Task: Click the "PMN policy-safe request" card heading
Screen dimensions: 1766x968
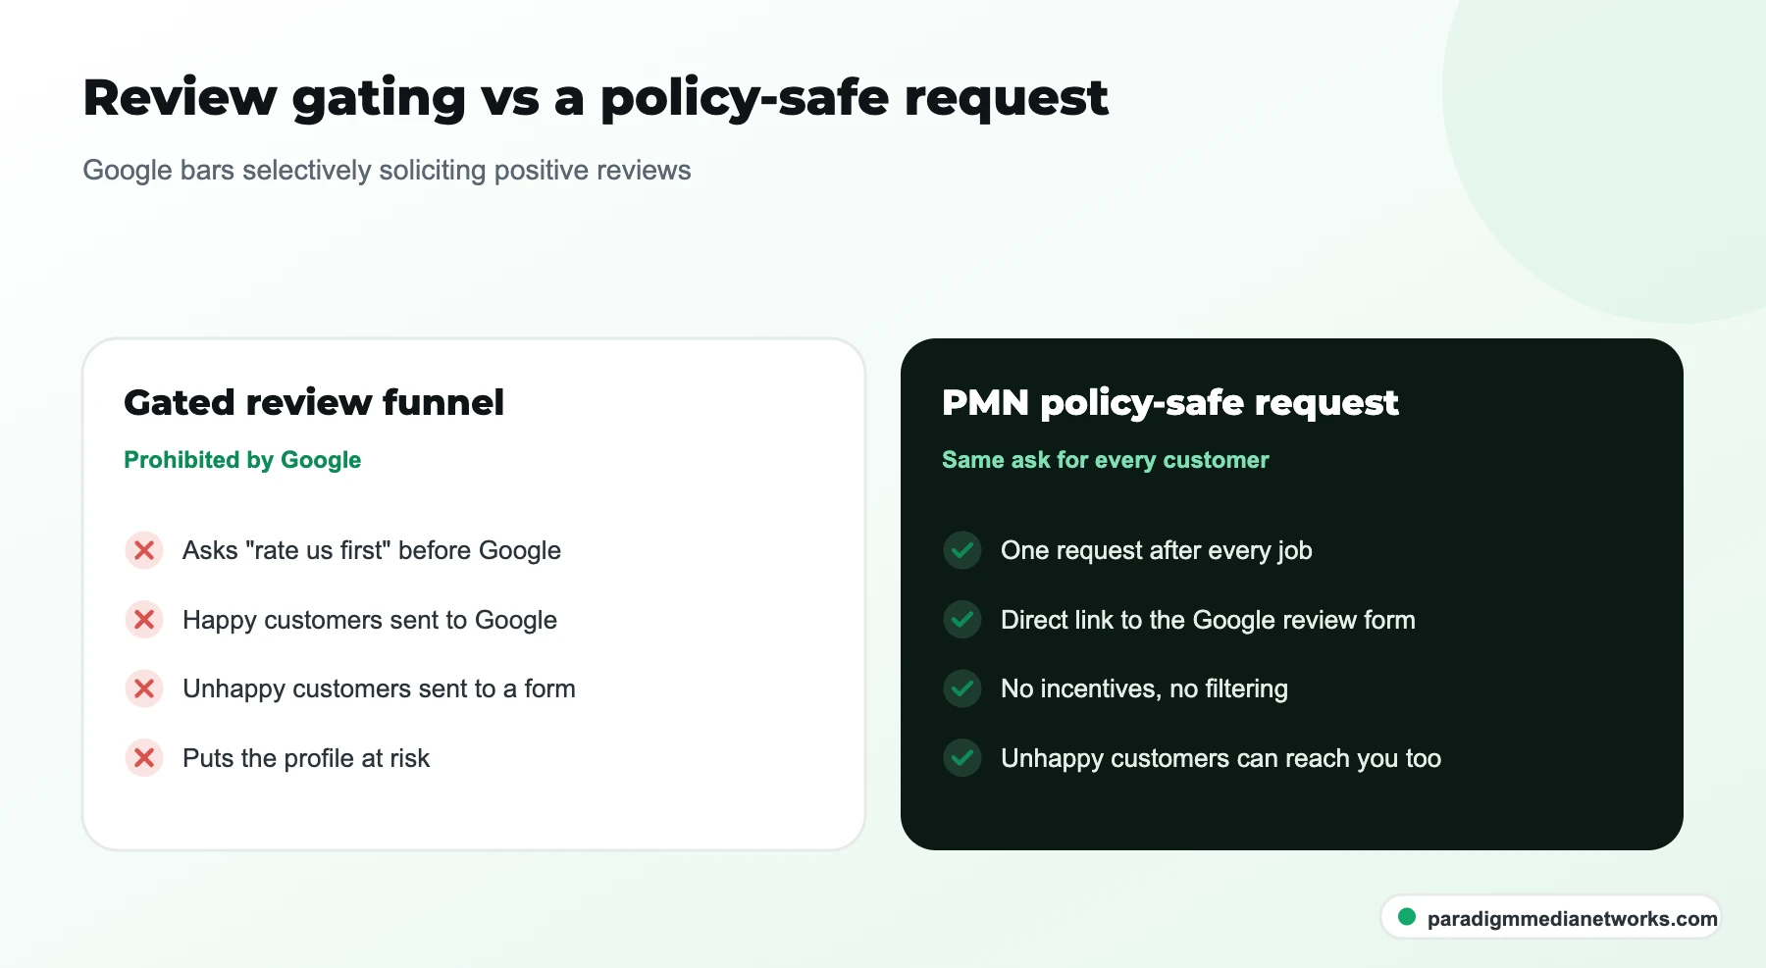Action: pos(1170,403)
